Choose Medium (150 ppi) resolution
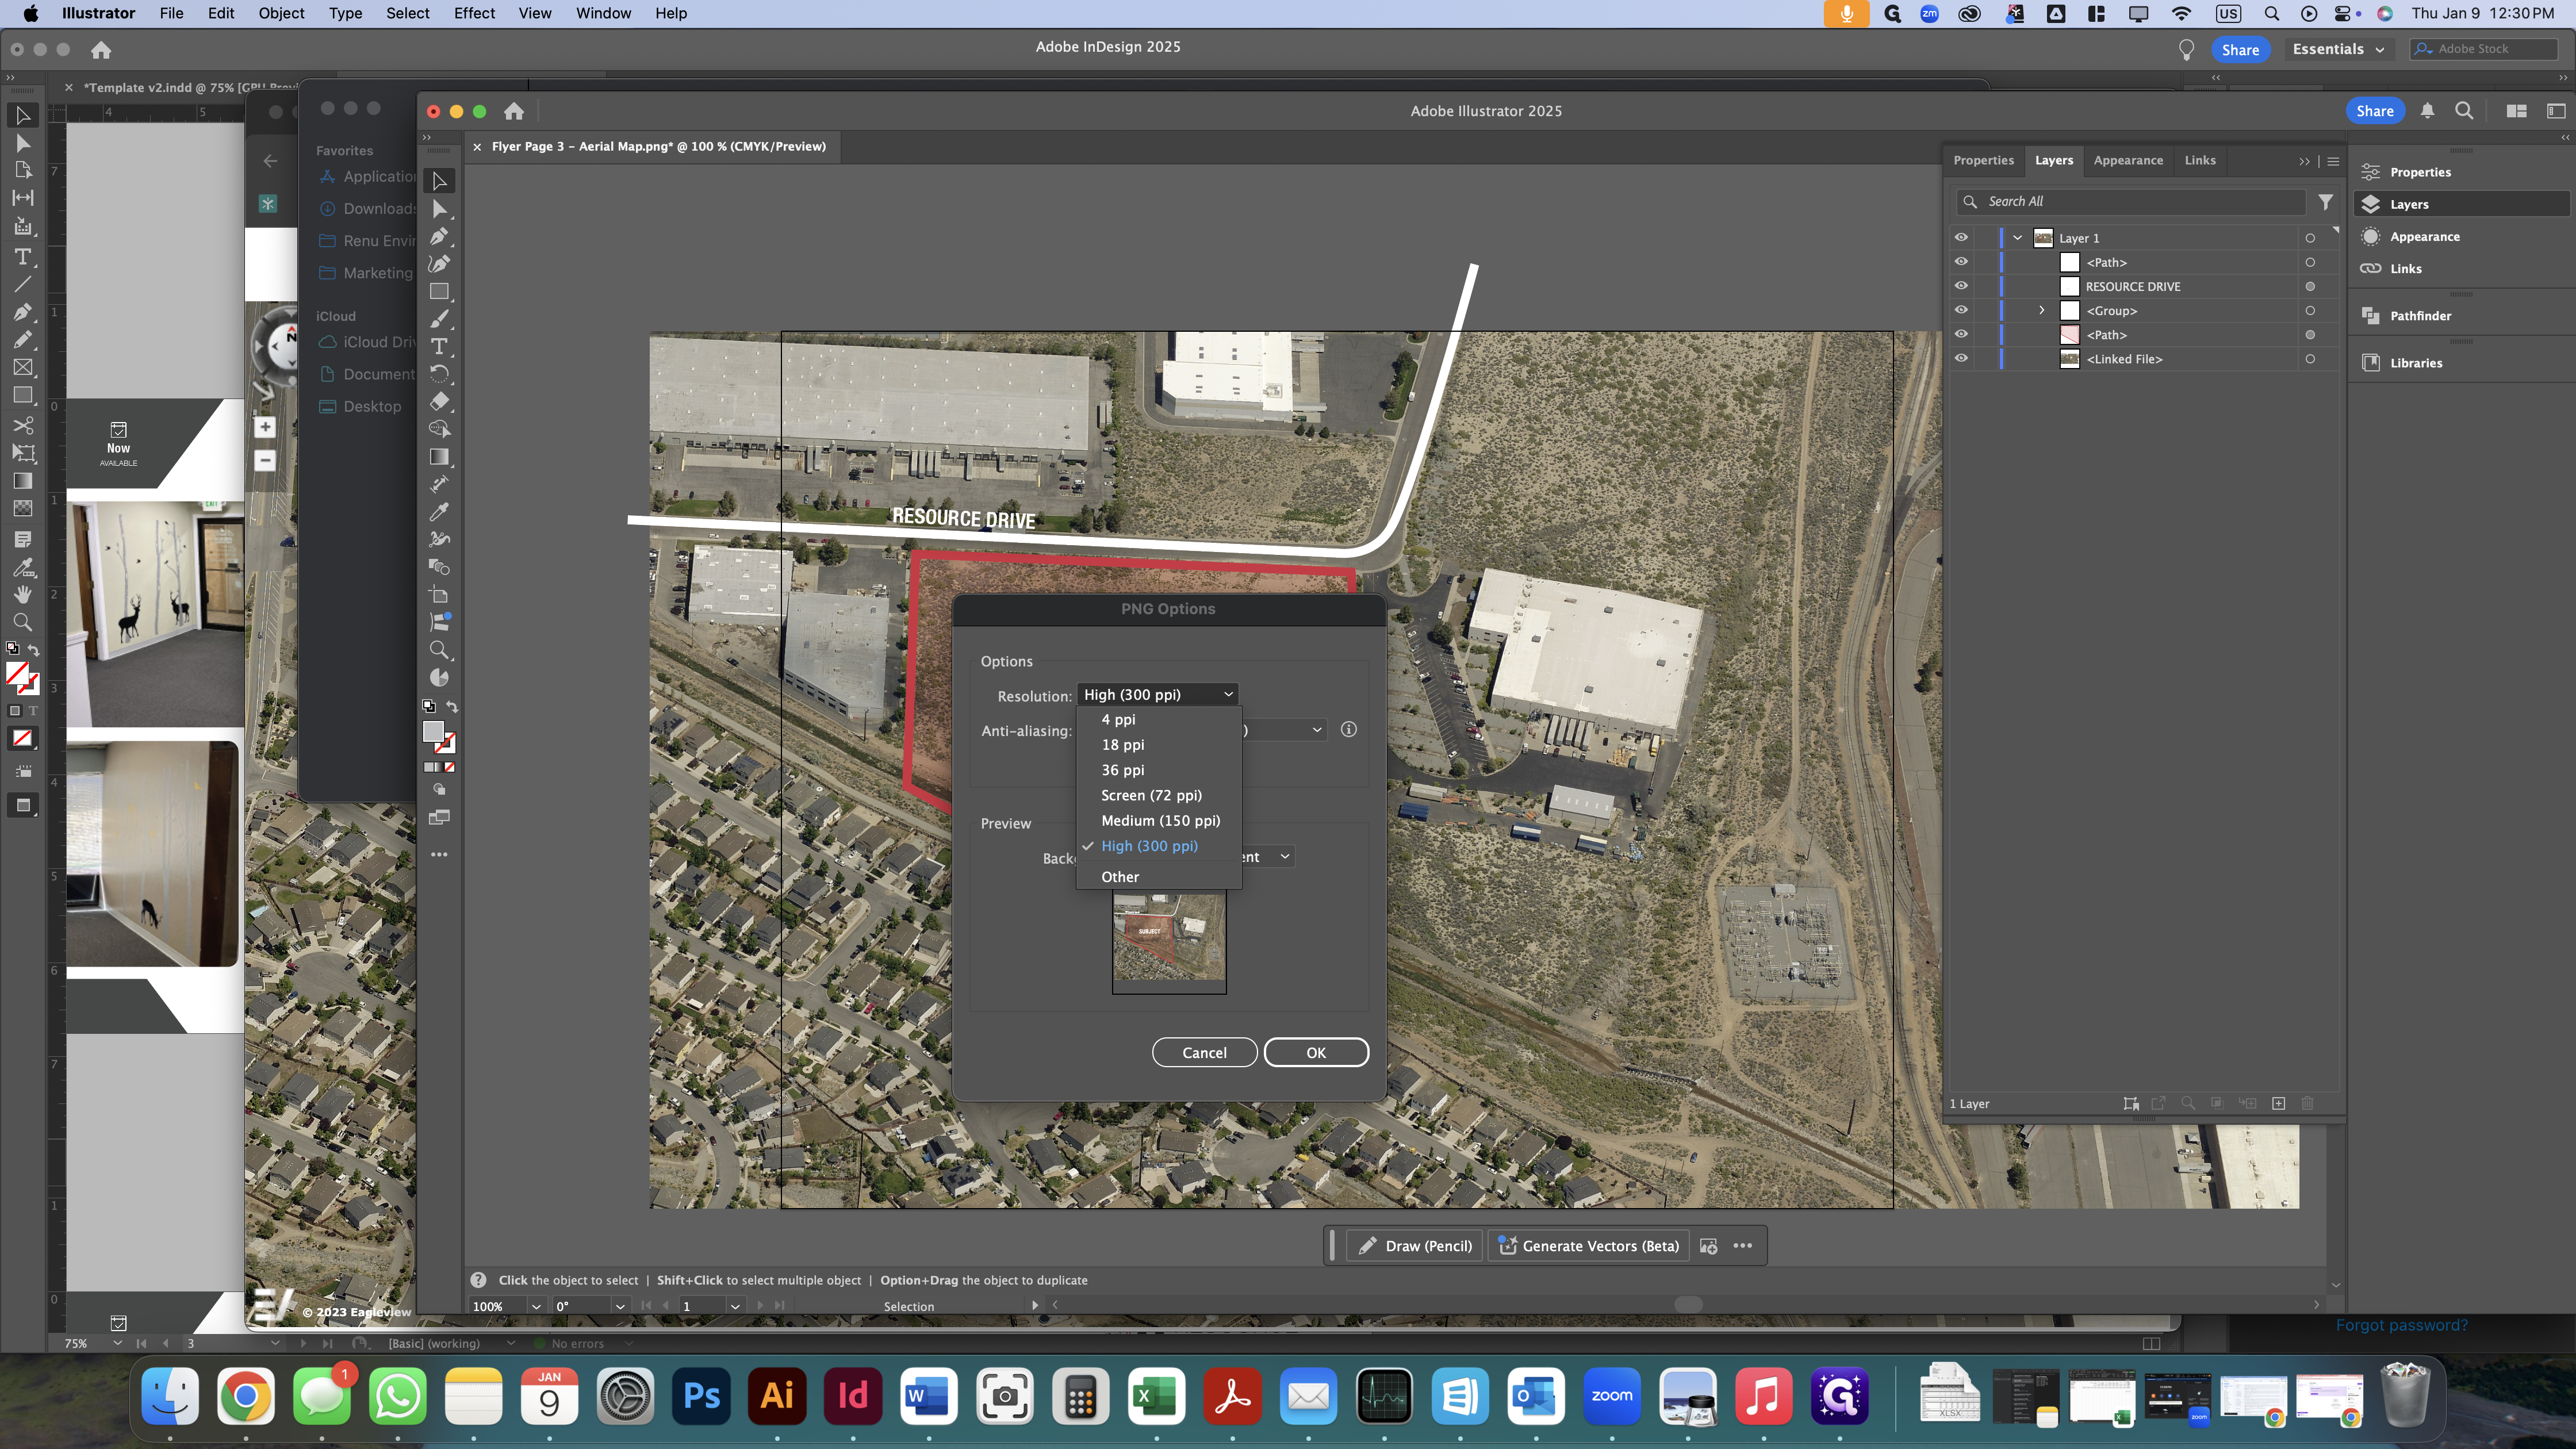 1160,820
